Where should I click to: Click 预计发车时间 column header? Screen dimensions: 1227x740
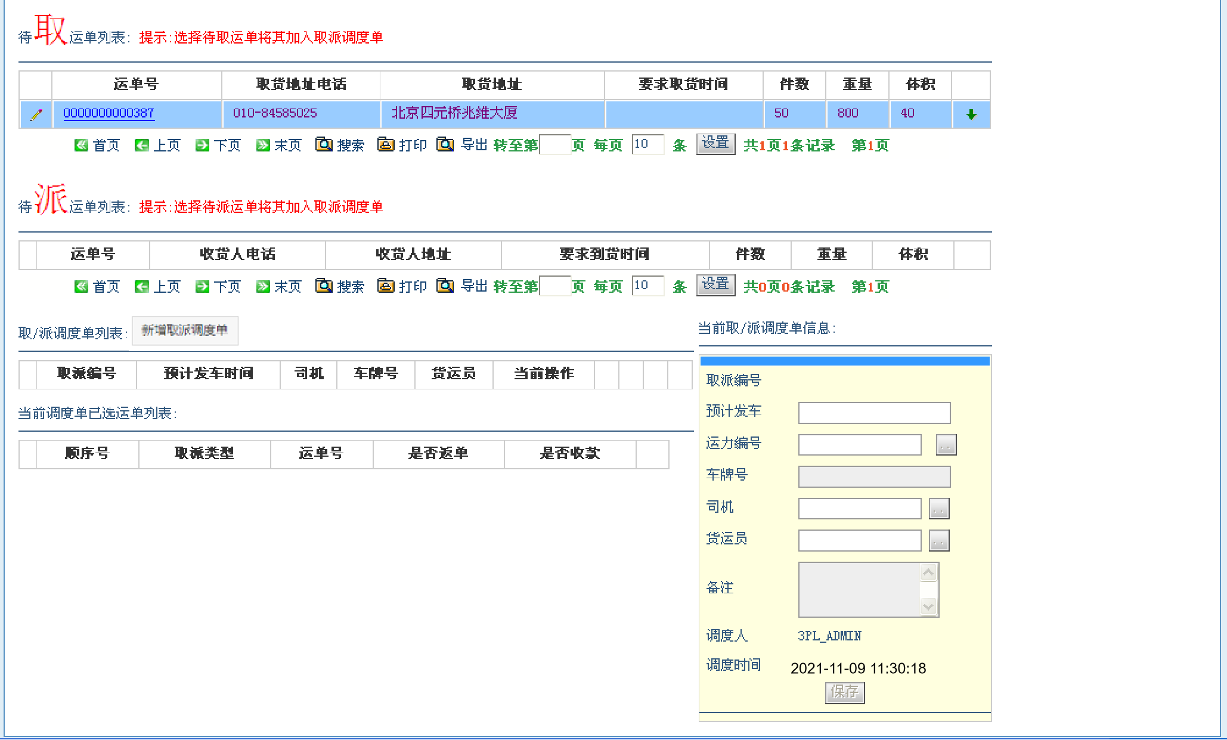(x=208, y=374)
